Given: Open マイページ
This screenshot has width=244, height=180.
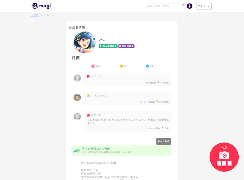Looking at the screenshot, I should click(x=204, y=6).
